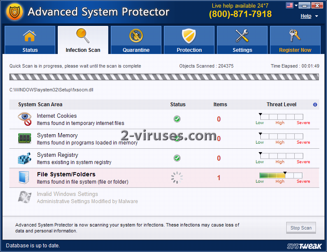Click the Quarantine bug icon
Image resolution: width=327 pixels, height=252 pixels.
136,36
